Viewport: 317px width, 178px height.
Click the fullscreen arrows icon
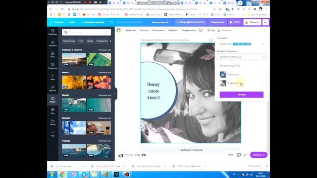(x=245, y=155)
